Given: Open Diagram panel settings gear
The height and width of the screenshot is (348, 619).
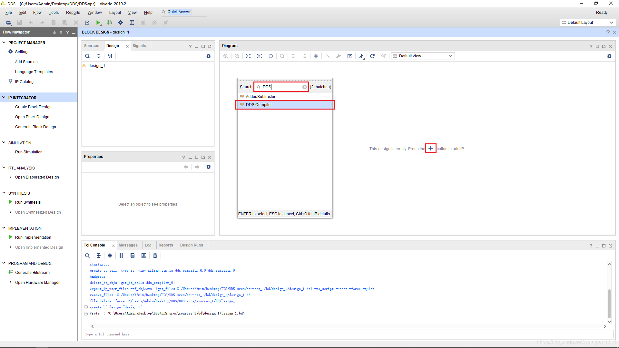Looking at the screenshot, I should (x=609, y=56).
